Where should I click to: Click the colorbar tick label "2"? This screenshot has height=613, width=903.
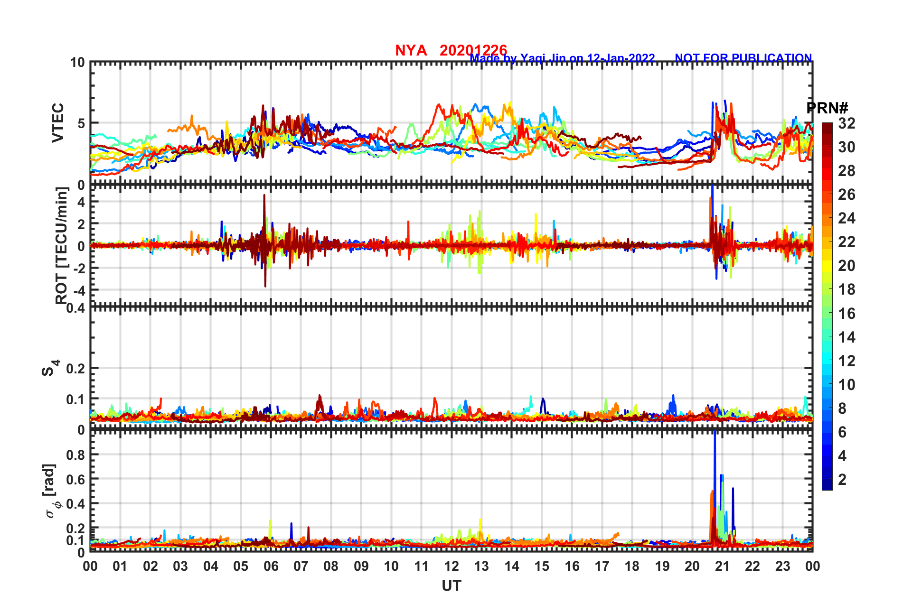[842, 479]
